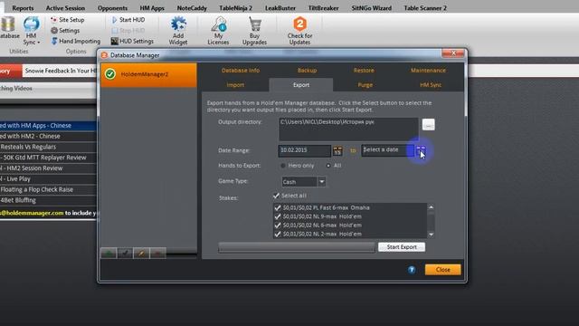The width and height of the screenshot is (579, 326).
Task: Open the Database utility icon
Action: coord(8,24)
